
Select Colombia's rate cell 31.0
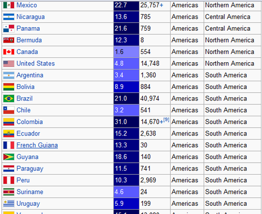point(126,122)
